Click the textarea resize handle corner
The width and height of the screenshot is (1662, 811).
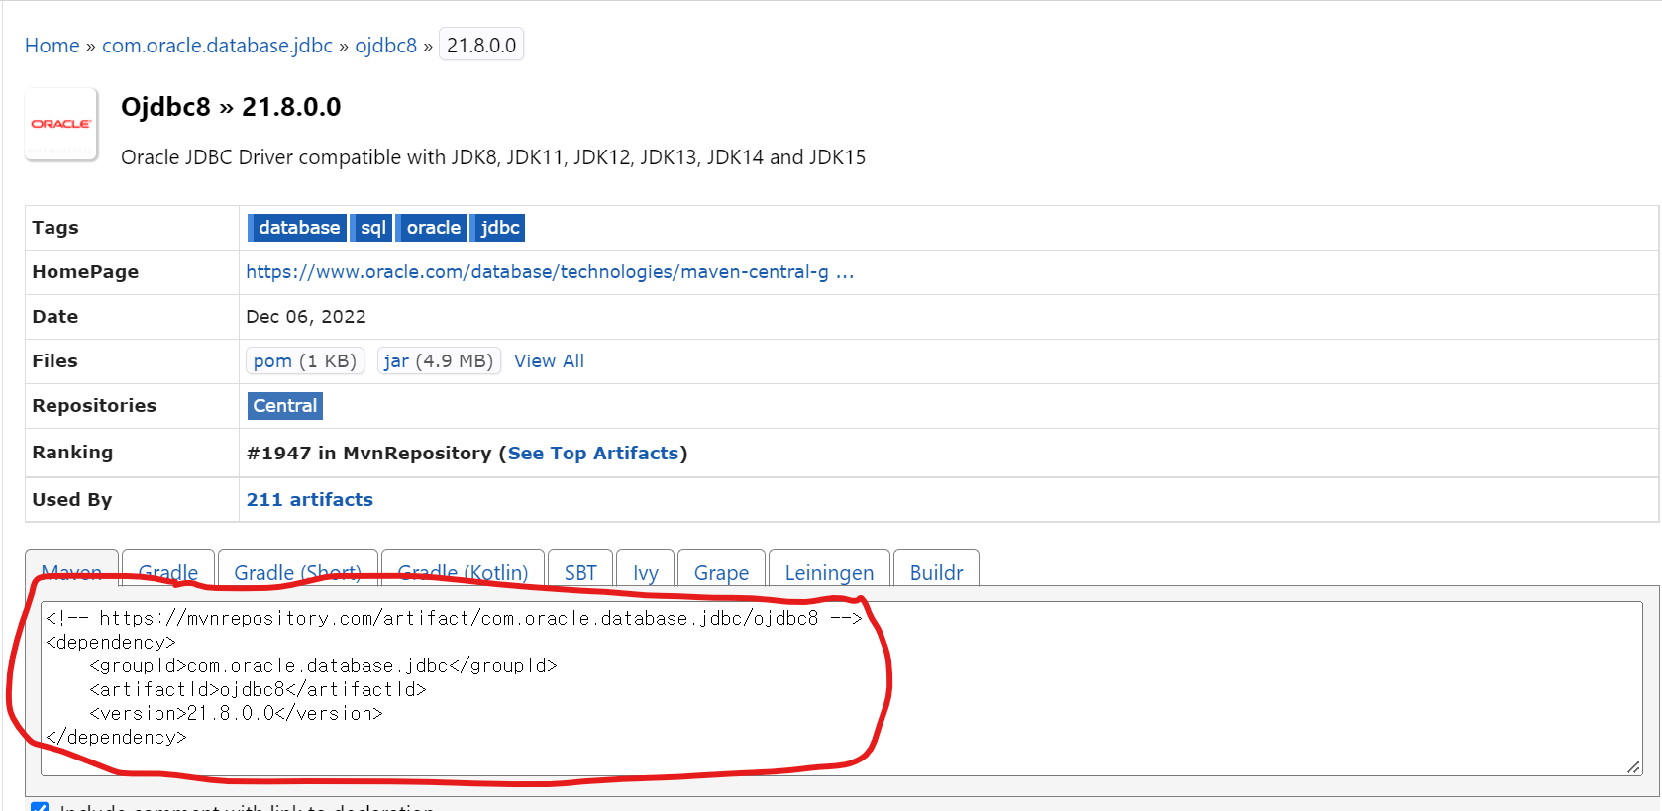click(1633, 767)
